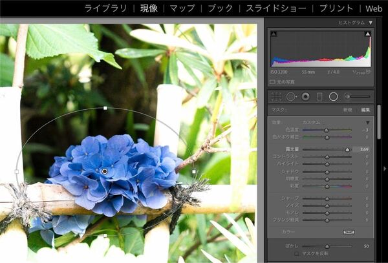Collapse effect sliders with the 効果 row triangle
This screenshot has width=388, height=263.
[x=368, y=123]
